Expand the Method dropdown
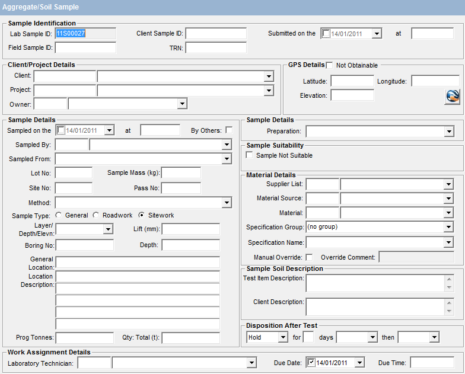 (227, 203)
